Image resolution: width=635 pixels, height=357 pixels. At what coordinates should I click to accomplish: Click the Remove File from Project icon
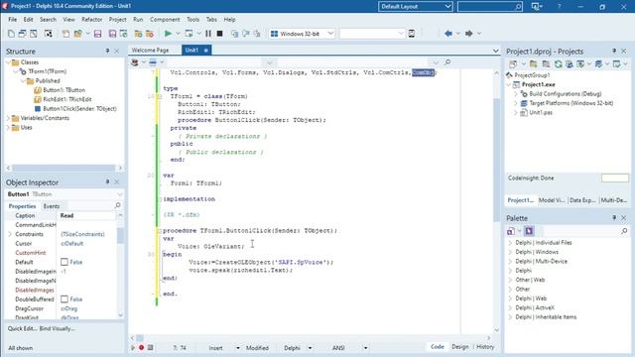click(x=150, y=34)
